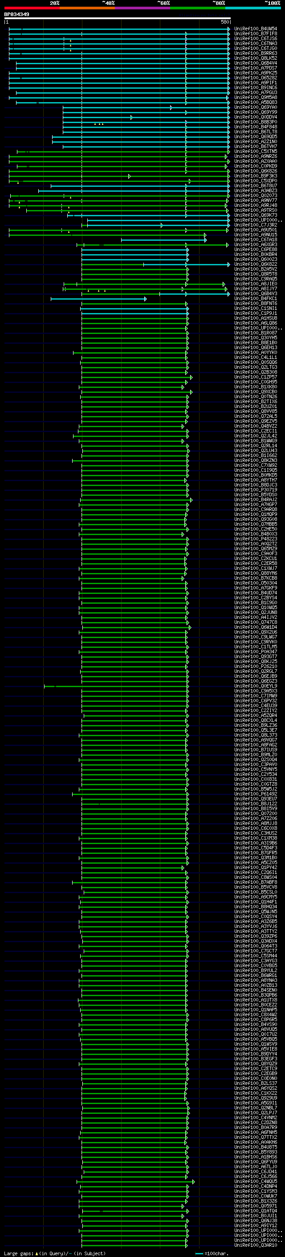Click the query name BP034349
The height and width of the screenshot is (1257, 285).
16,15
